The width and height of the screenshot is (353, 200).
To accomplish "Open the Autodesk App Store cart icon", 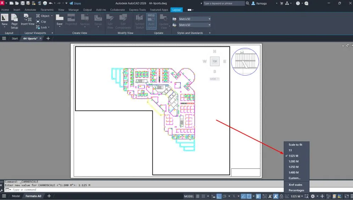I will 281,3.
